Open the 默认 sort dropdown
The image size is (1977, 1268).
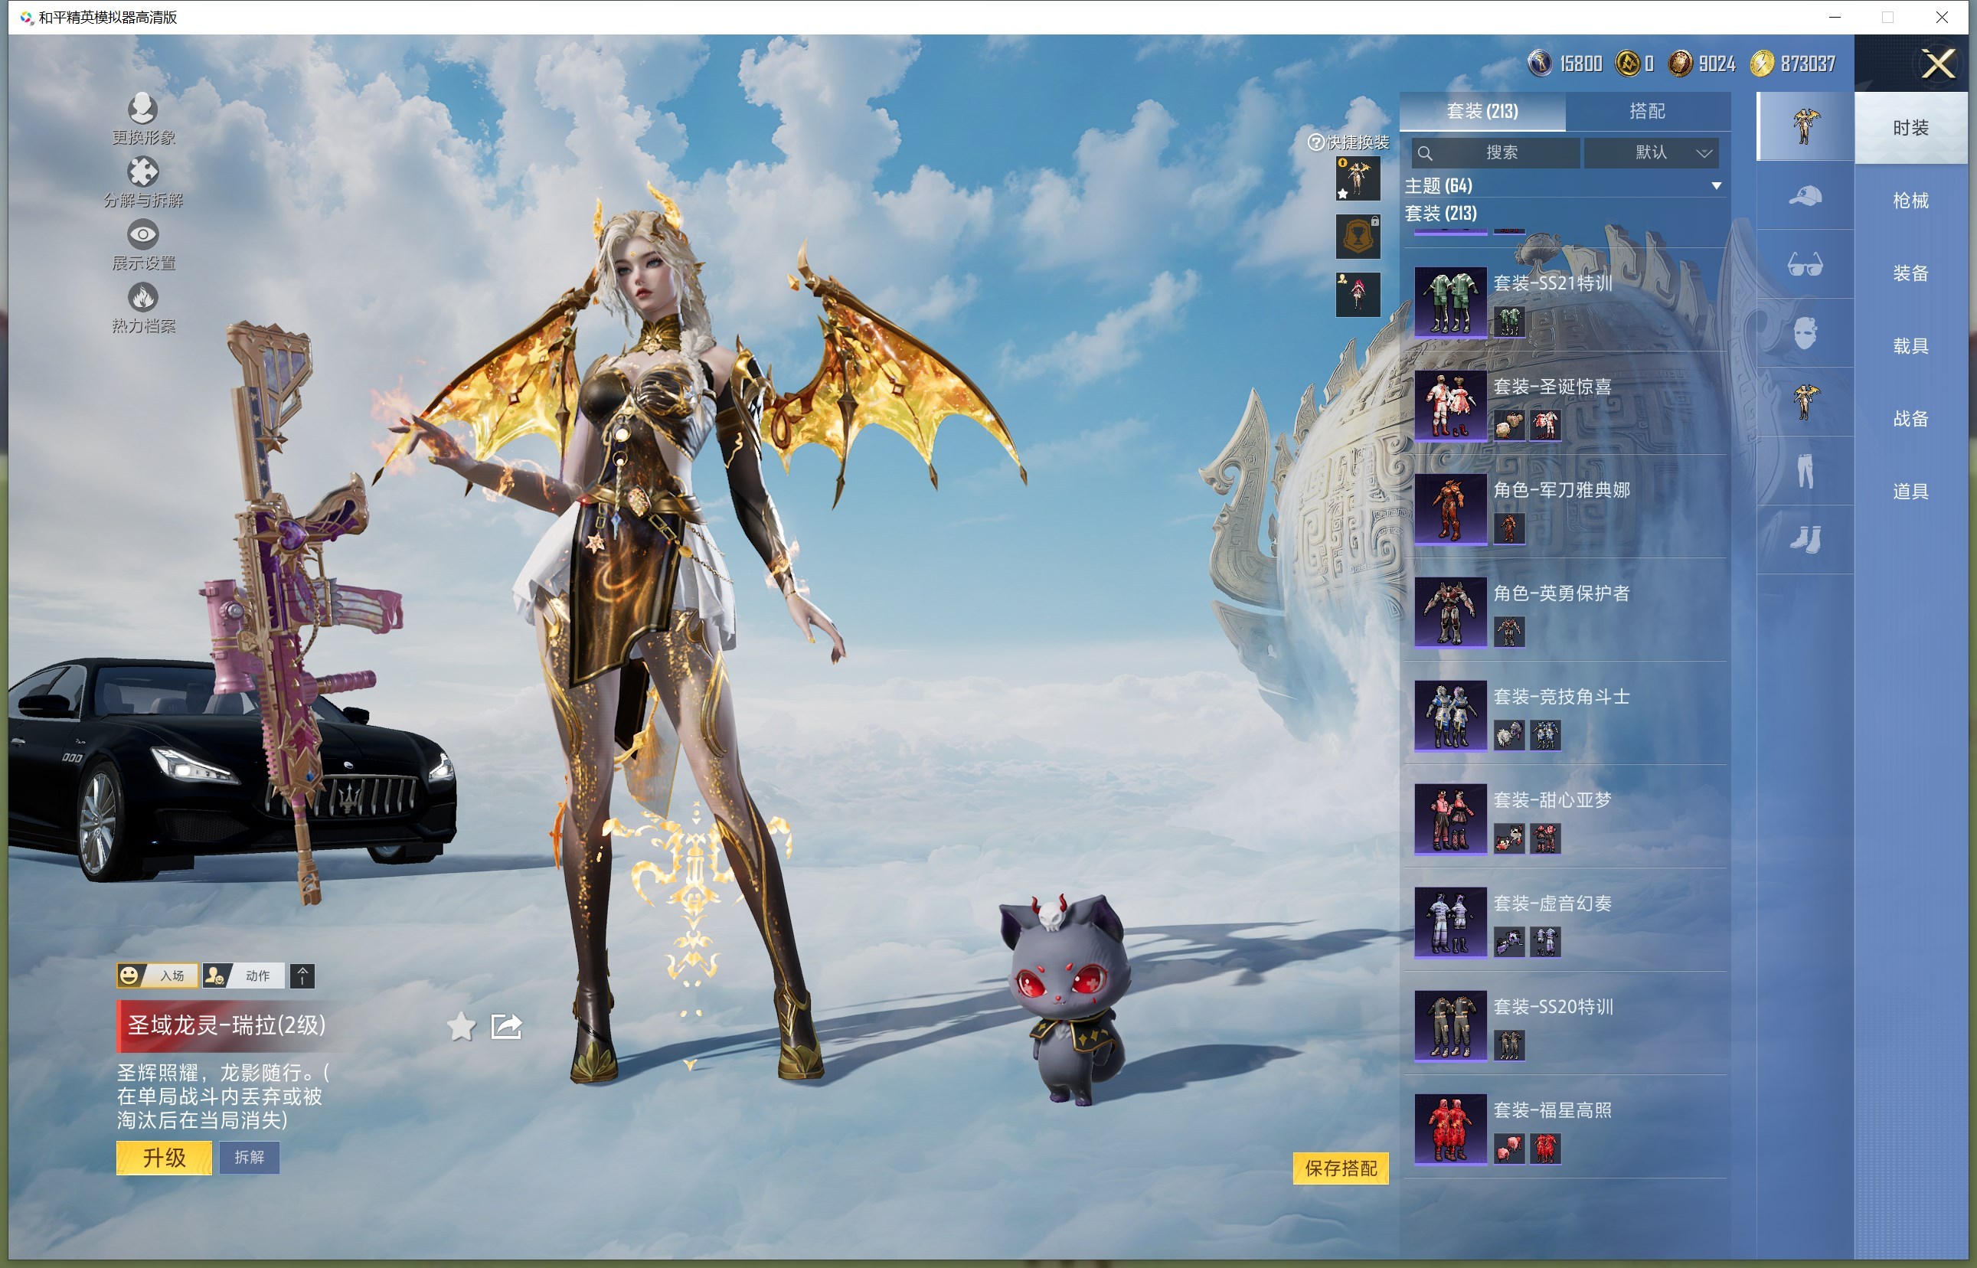(1651, 152)
